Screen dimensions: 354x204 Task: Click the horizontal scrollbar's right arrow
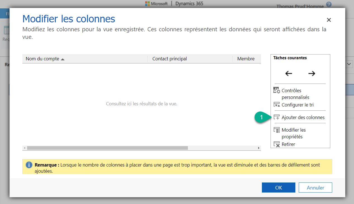point(259,148)
